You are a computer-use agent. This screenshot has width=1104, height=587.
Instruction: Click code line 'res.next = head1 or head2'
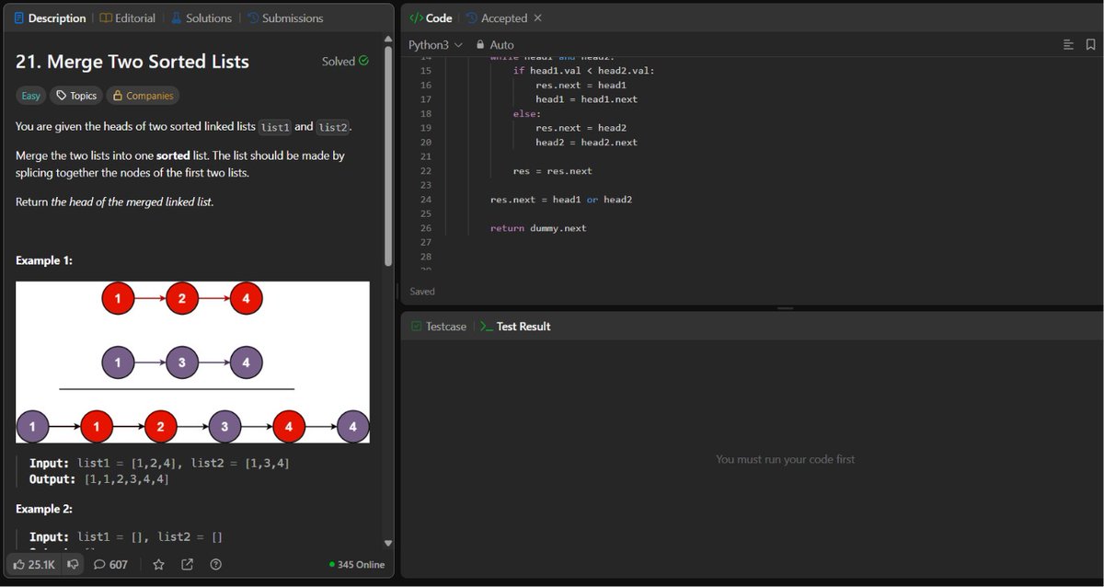[x=561, y=200]
